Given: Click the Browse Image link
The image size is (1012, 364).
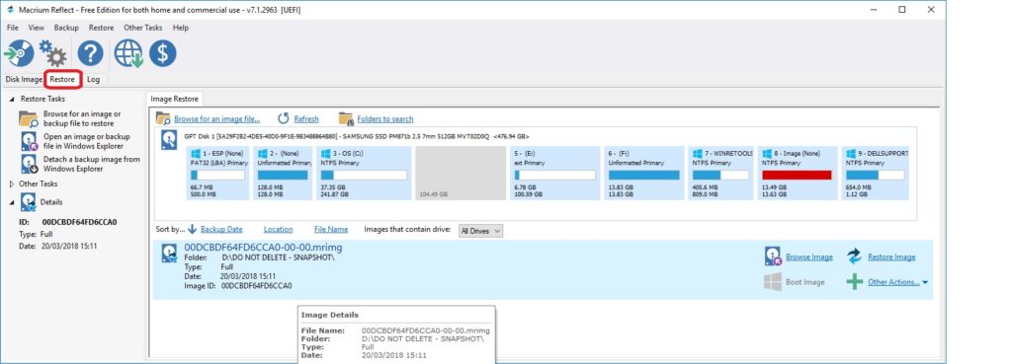Looking at the screenshot, I should (808, 257).
